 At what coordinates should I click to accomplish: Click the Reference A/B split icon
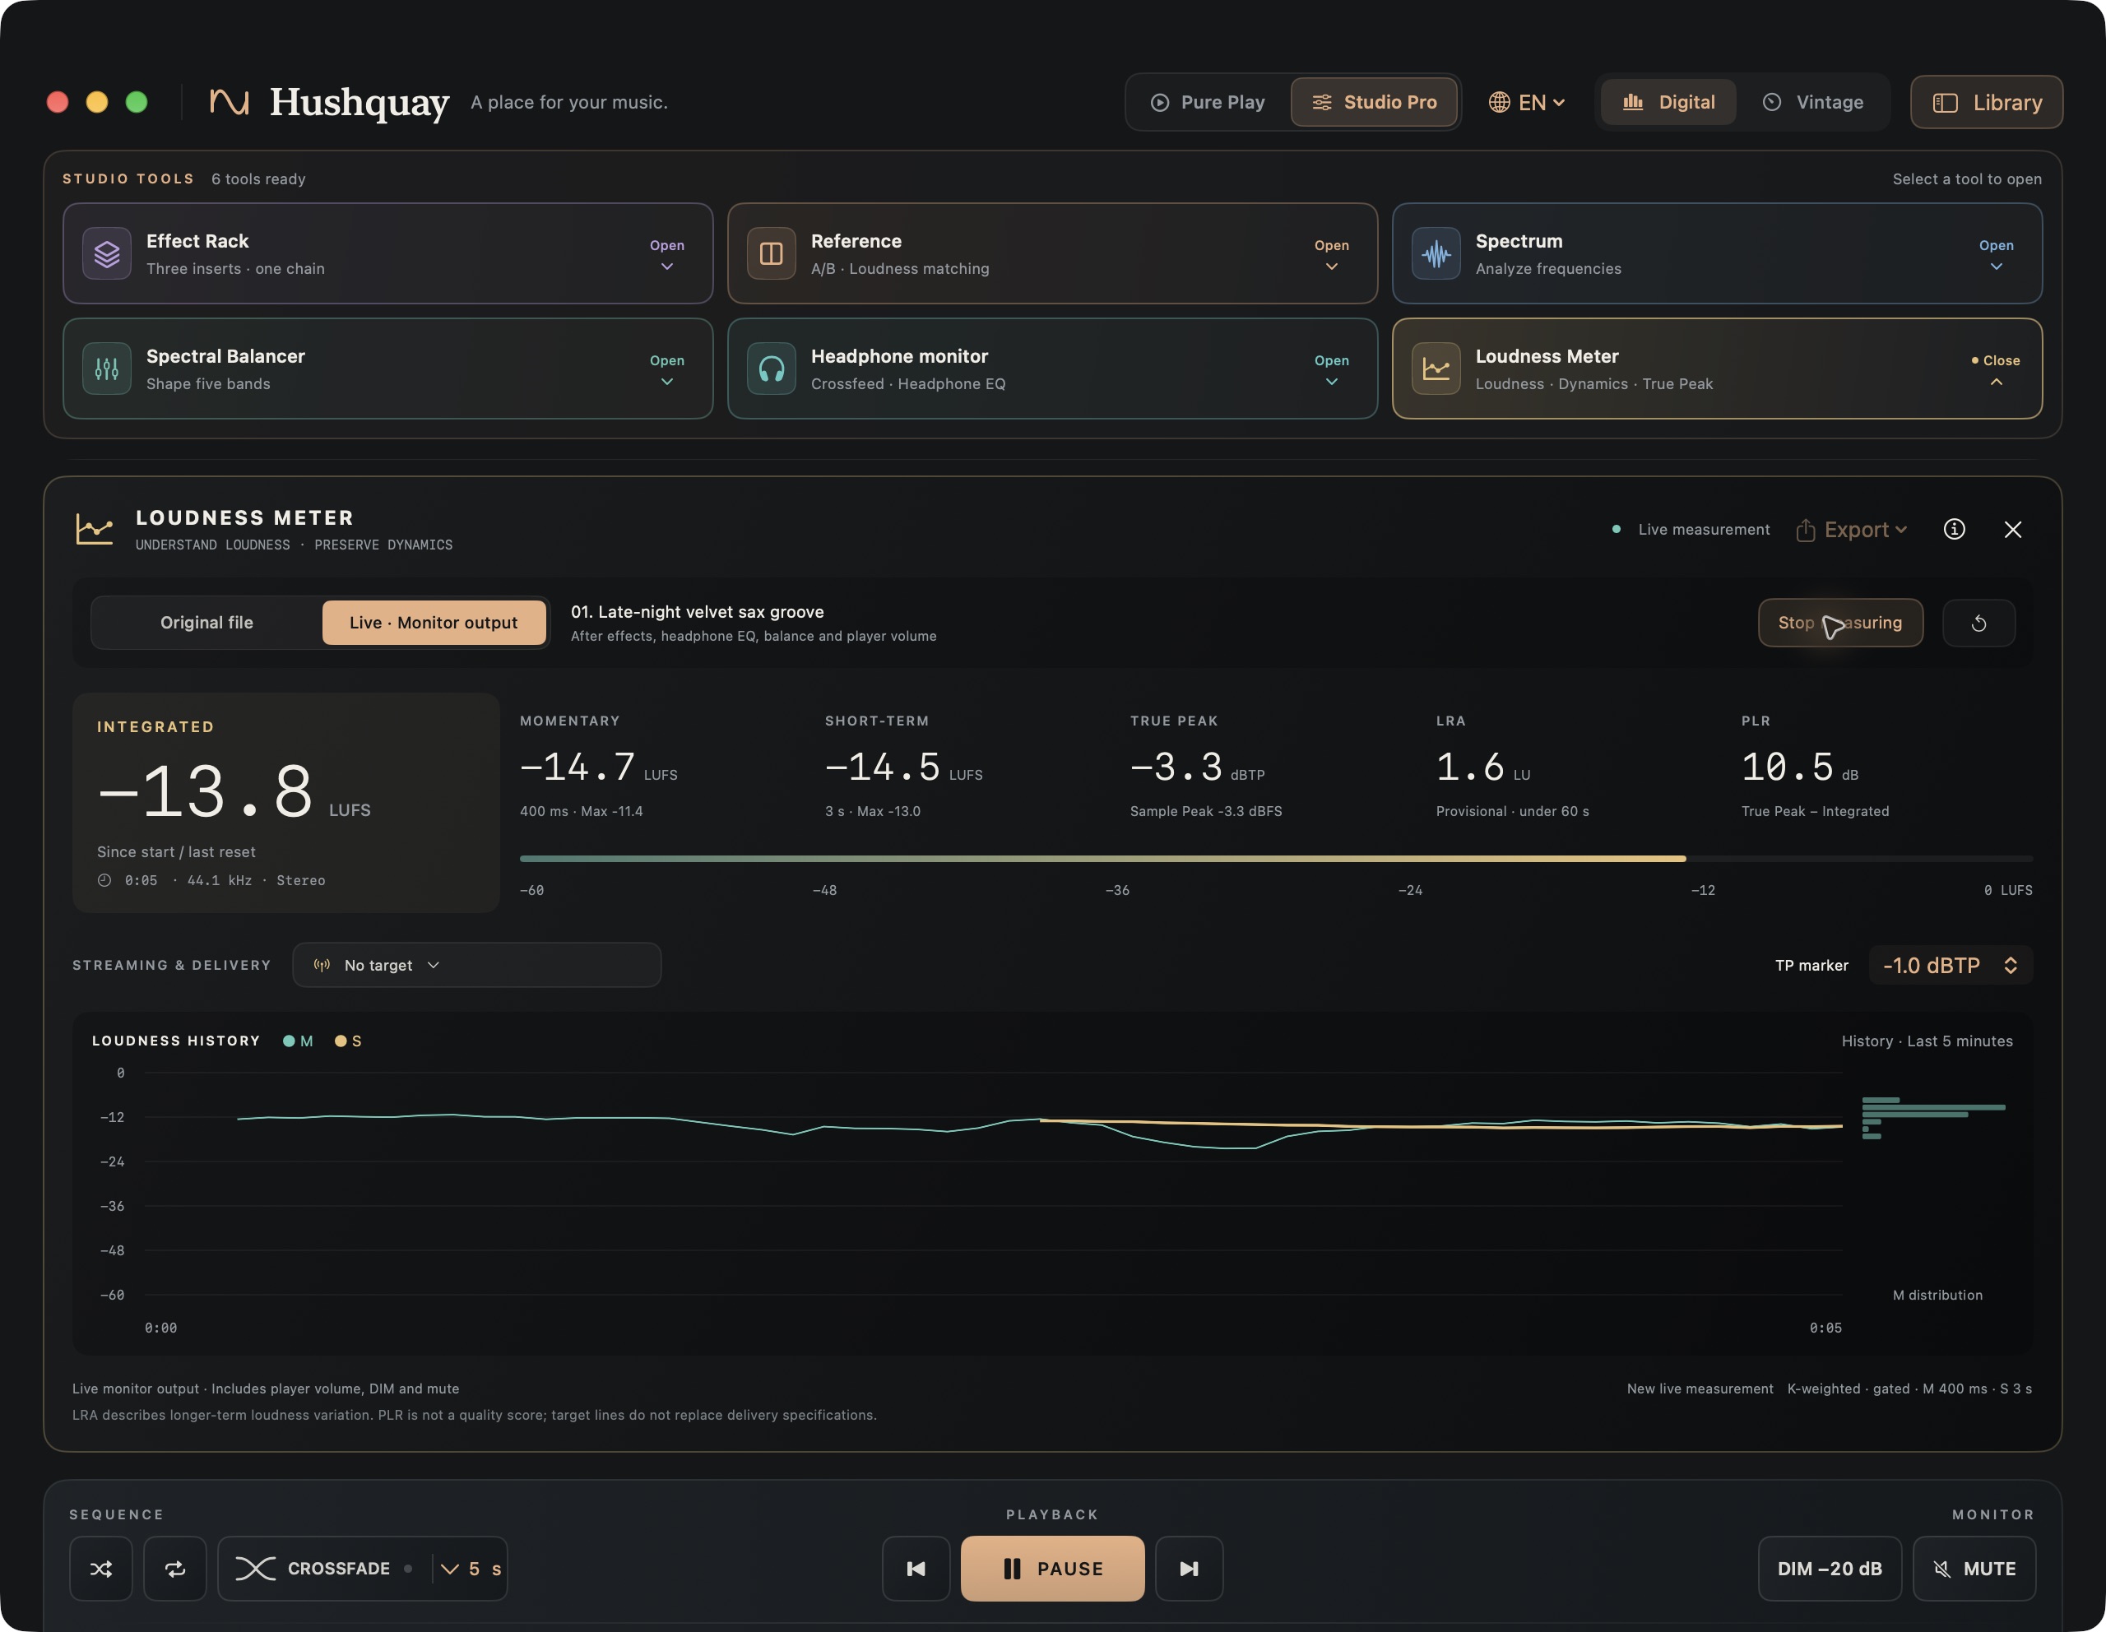772,253
